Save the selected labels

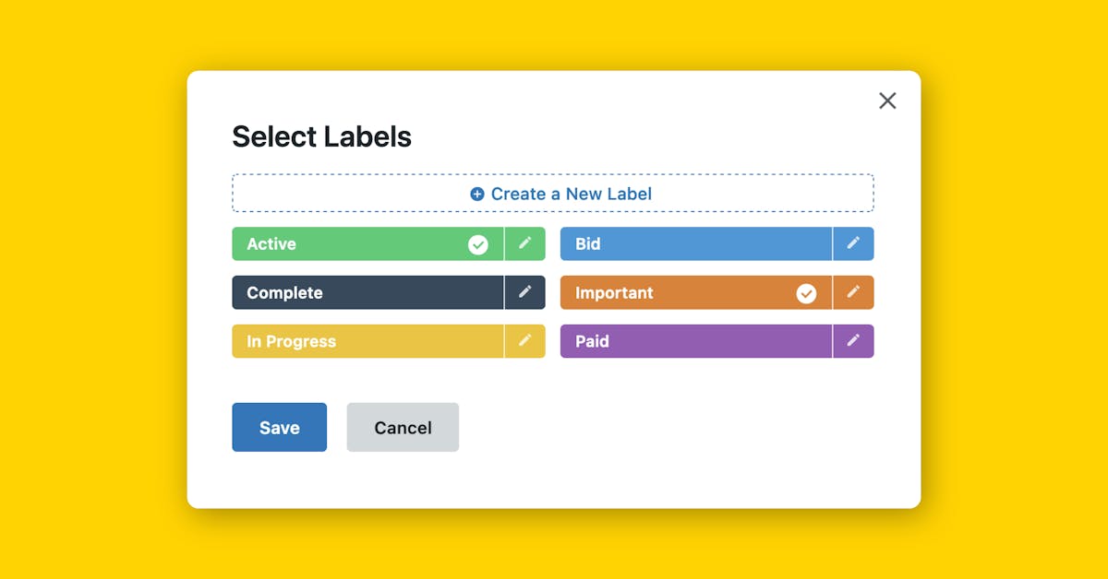(x=279, y=428)
